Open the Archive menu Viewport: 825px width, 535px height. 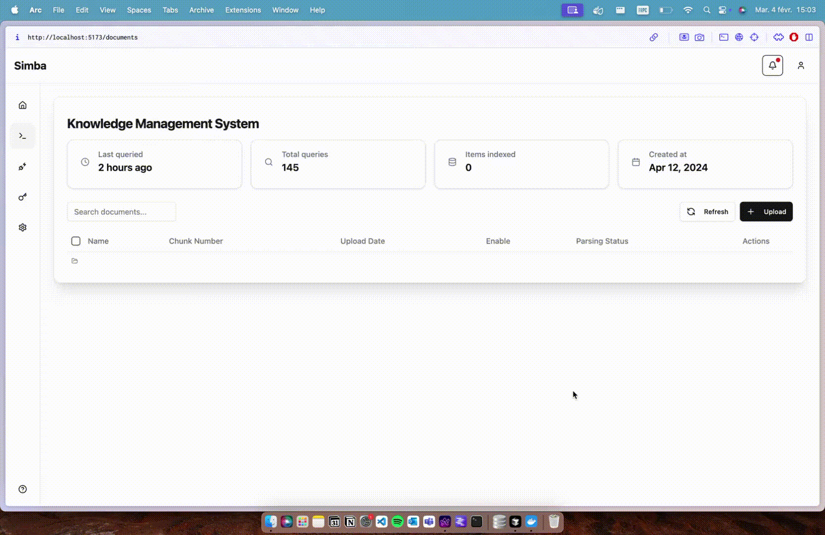tap(202, 10)
